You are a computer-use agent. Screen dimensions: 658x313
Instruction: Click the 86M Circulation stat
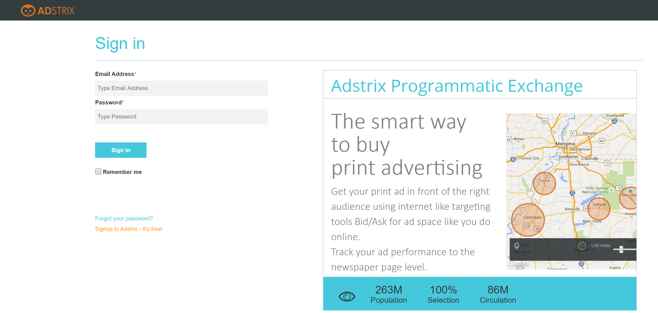(x=498, y=294)
